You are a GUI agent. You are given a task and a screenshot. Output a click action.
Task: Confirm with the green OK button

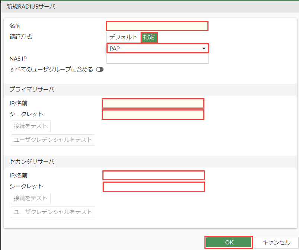point(229,242)
